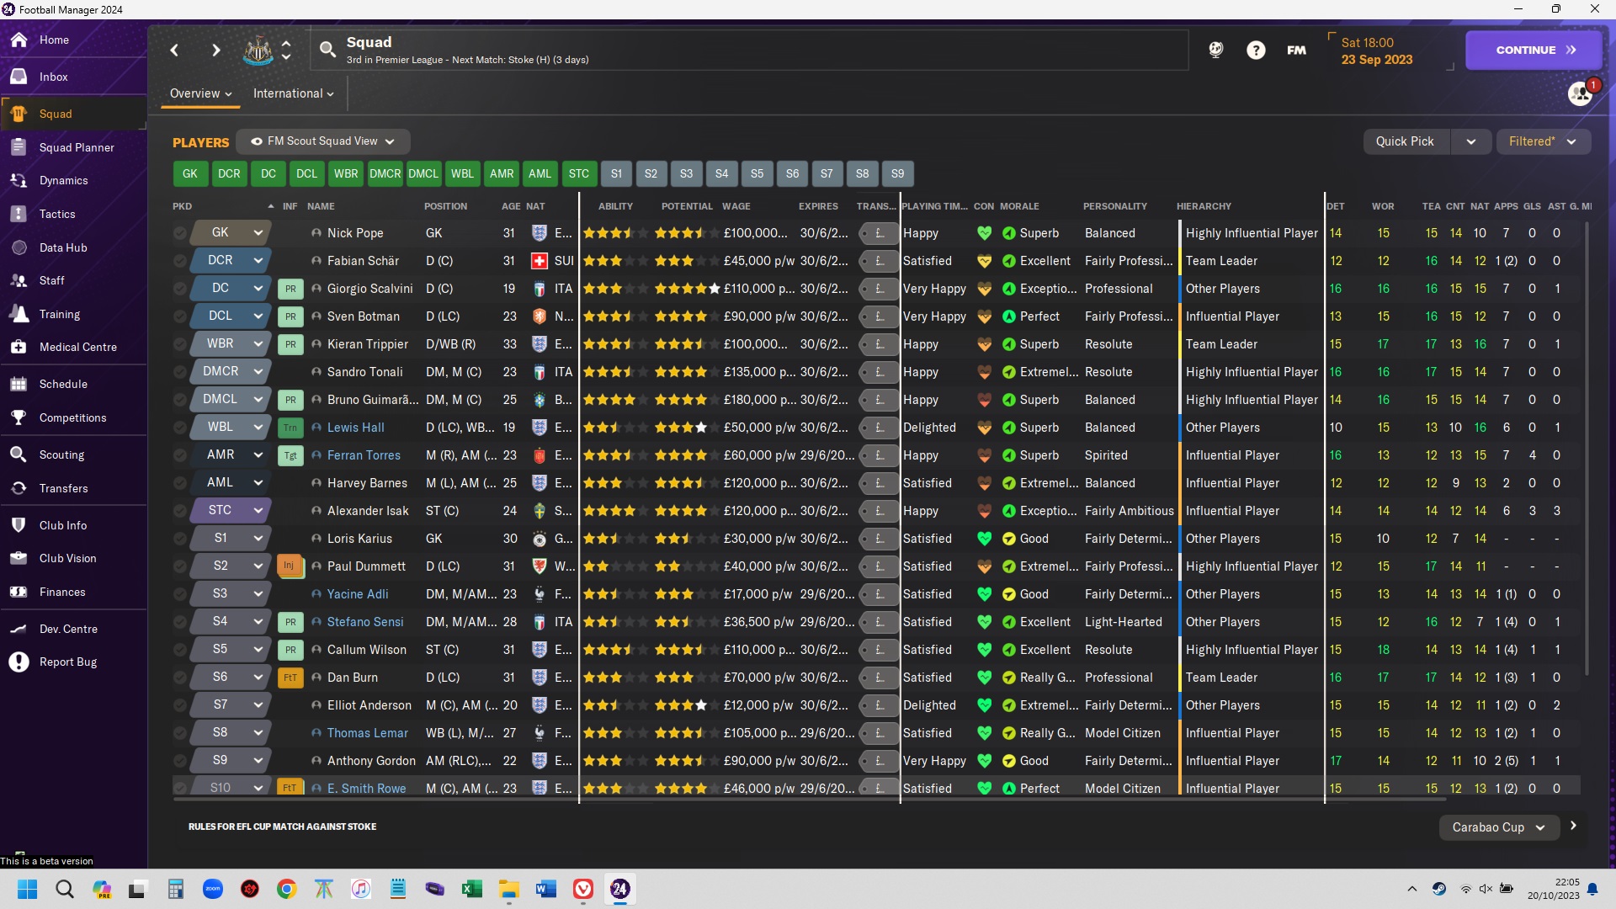Expand the Carabao Cup rules dropdown
Image resolution: width=1616 pixels, height=909 pixels.
pos(1497,827)
